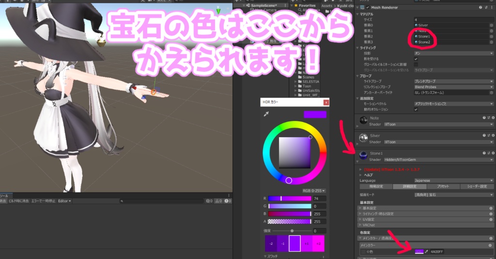This screenshot has height=259, width=496.
Task: Toggle Mesh Renderer enabled checkbox
Action: tap(368, 7)
